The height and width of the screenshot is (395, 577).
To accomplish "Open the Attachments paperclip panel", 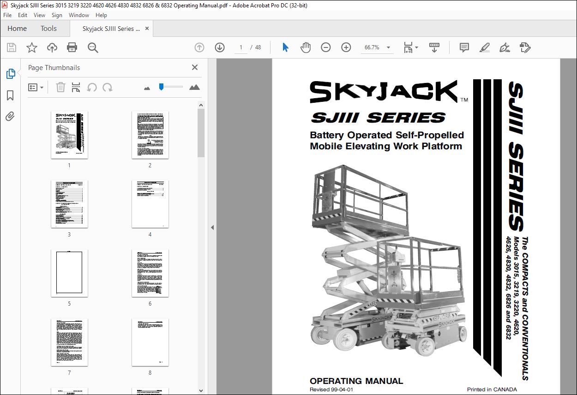I will (10, 116).
